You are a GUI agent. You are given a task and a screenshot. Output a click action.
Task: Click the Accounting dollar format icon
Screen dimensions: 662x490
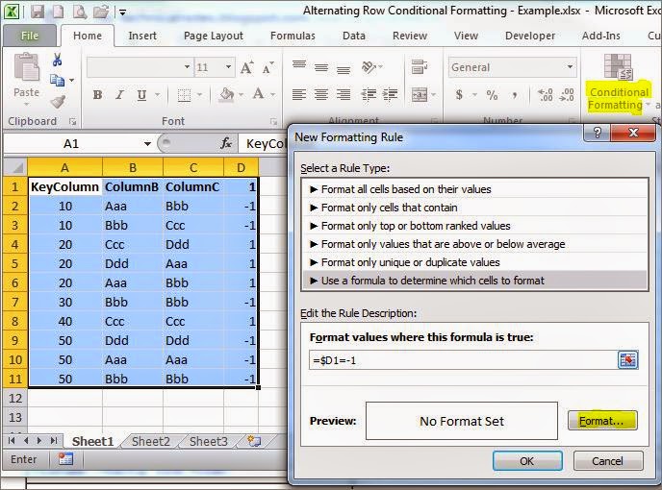coord(459,94)
